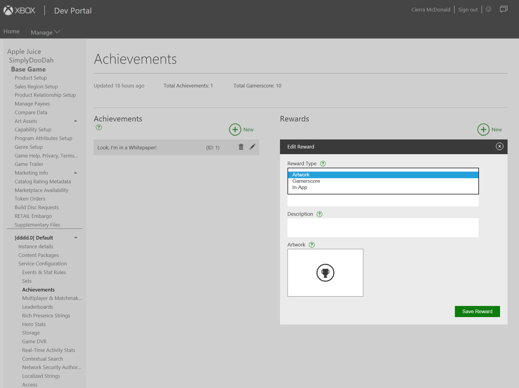
Task: Open Genre Setup page
Action: 29,147
